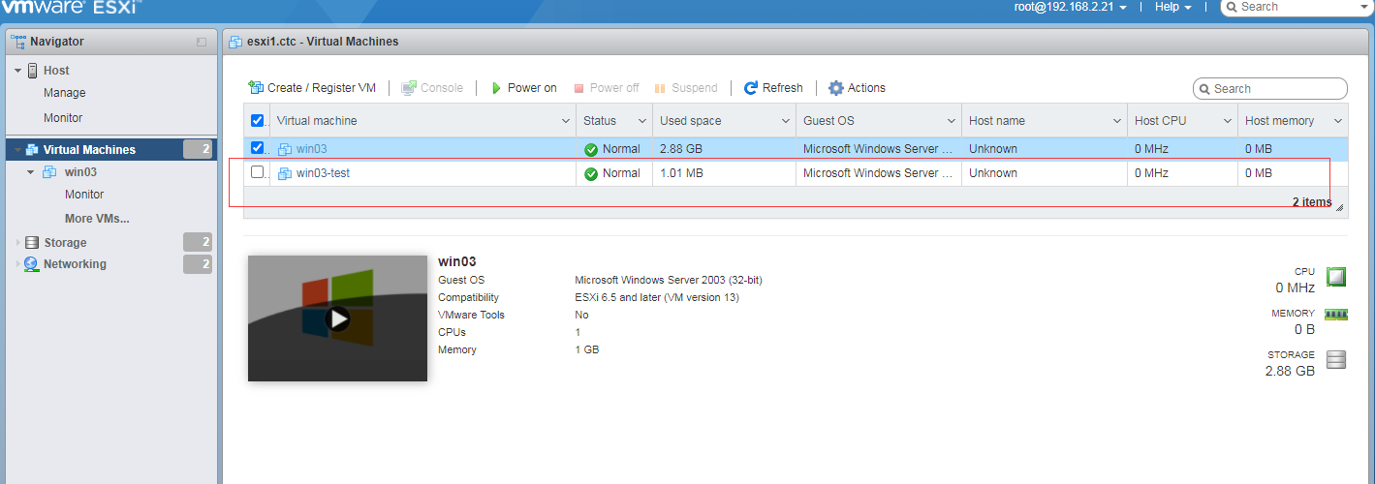This screenshot has width=1375, height=484.
Task: Click the Networking globe icon in Navigator
Action: [x=32, y=264]
